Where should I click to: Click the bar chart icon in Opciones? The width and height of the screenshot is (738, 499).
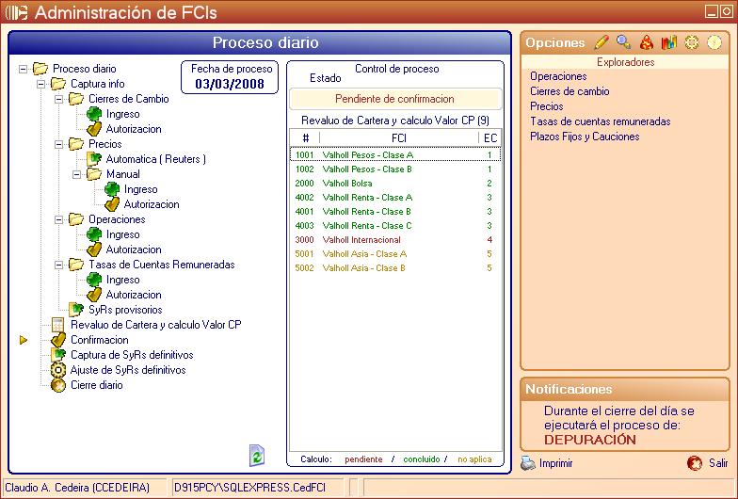click(668, 42)
